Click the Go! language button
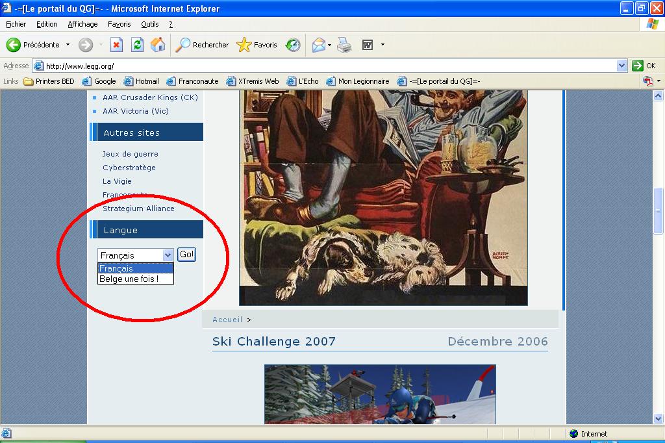665x443 pixels. coord(186,255)
